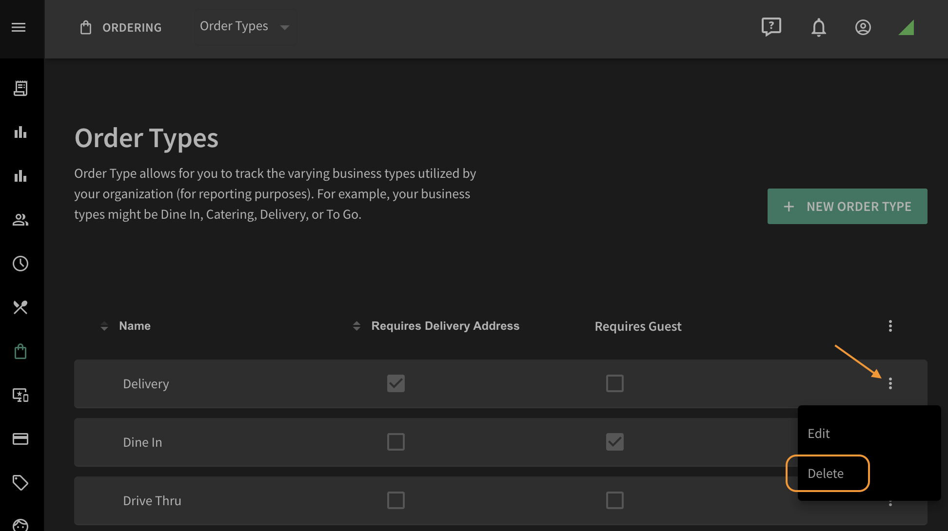
Task: Open the table header three-dot options
Action: [x=890, y=326]
